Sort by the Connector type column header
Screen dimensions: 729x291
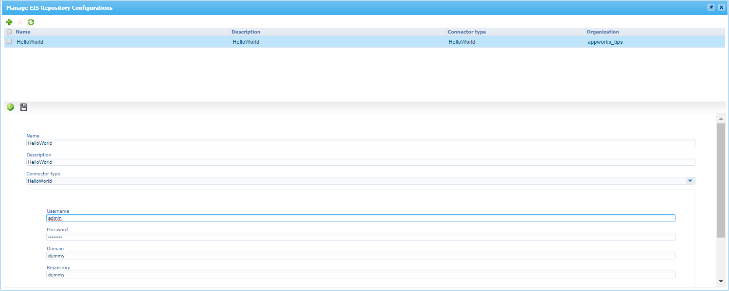[x=466, y=32]
